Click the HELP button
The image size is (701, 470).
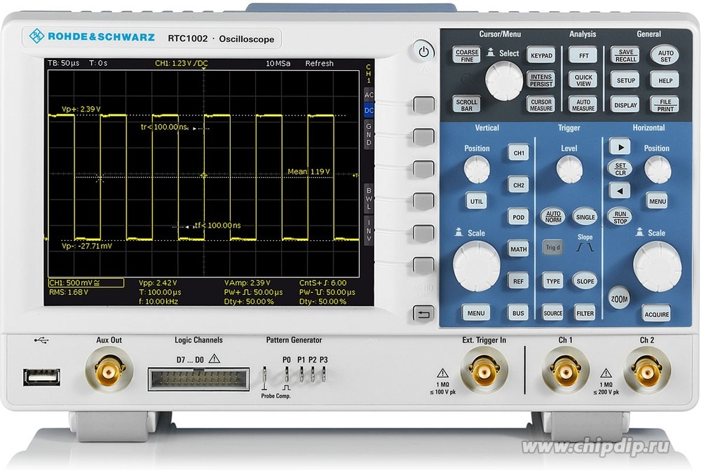coord(665,81)
